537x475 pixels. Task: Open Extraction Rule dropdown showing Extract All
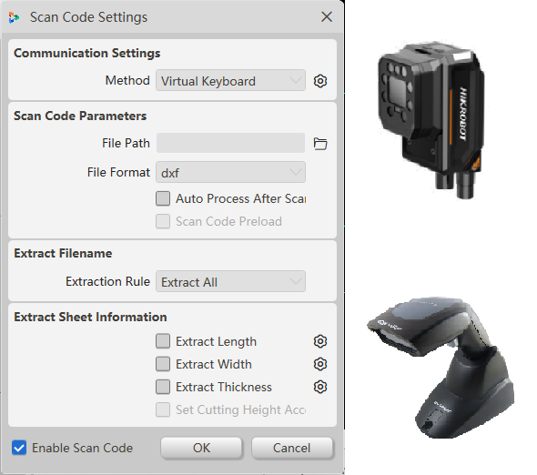230,281
